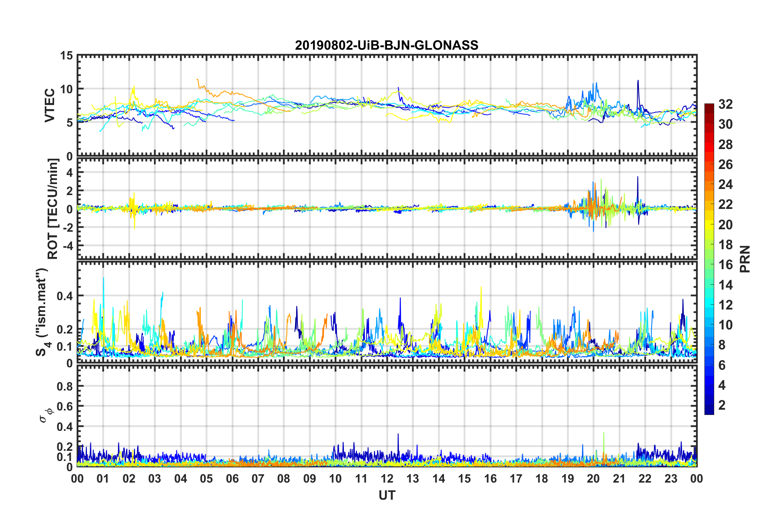Click the UT axis tick label 03

click(x=155, y=478)
